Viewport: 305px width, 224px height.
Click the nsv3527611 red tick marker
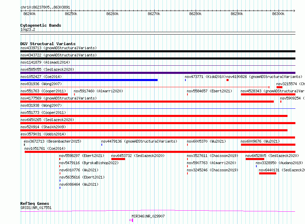pos(187,159)
